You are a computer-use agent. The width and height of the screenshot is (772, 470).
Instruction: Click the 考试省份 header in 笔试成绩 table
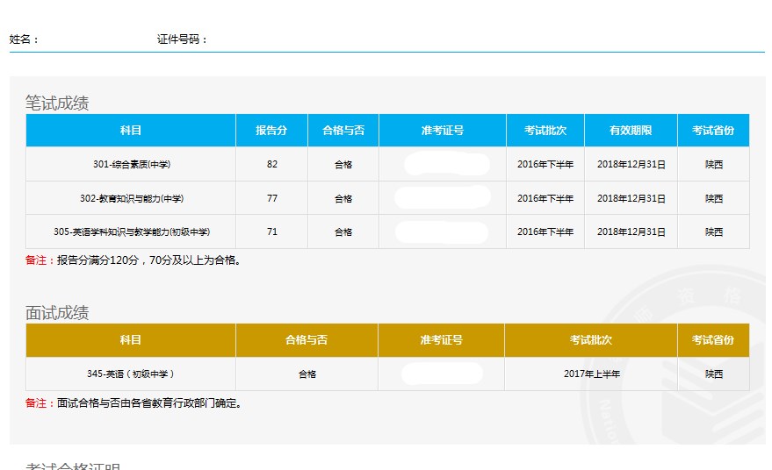pyautogui.click(x=713, y=131)
